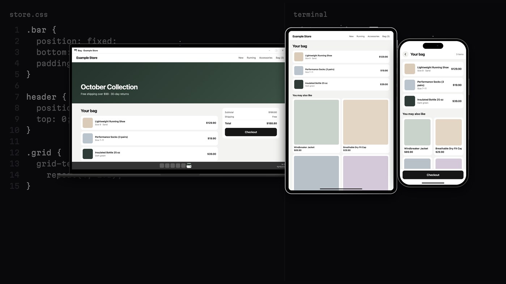Click Shipping Free value on laptop
This screenshot has height=284, width=506.
(x=275, y=117)
